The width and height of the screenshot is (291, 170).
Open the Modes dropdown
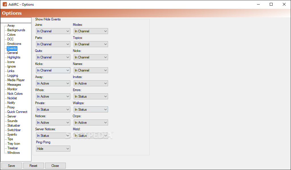[x=91, y=31]
